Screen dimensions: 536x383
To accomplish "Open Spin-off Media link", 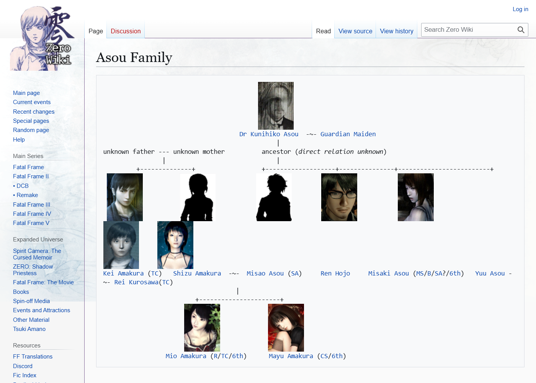I will click(31, 301).
